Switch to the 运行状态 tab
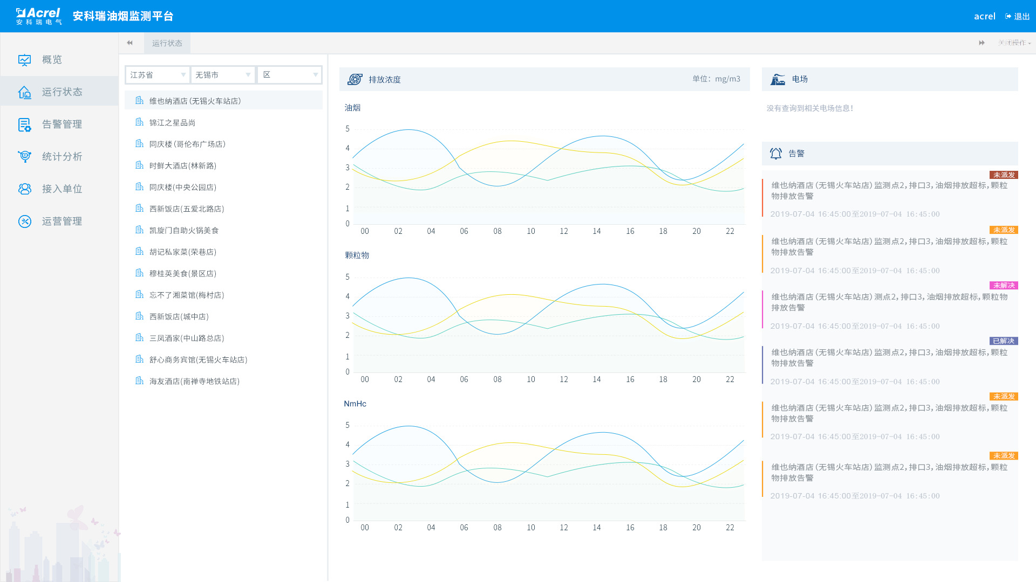The image size is (1036, 582). (167, 43)
